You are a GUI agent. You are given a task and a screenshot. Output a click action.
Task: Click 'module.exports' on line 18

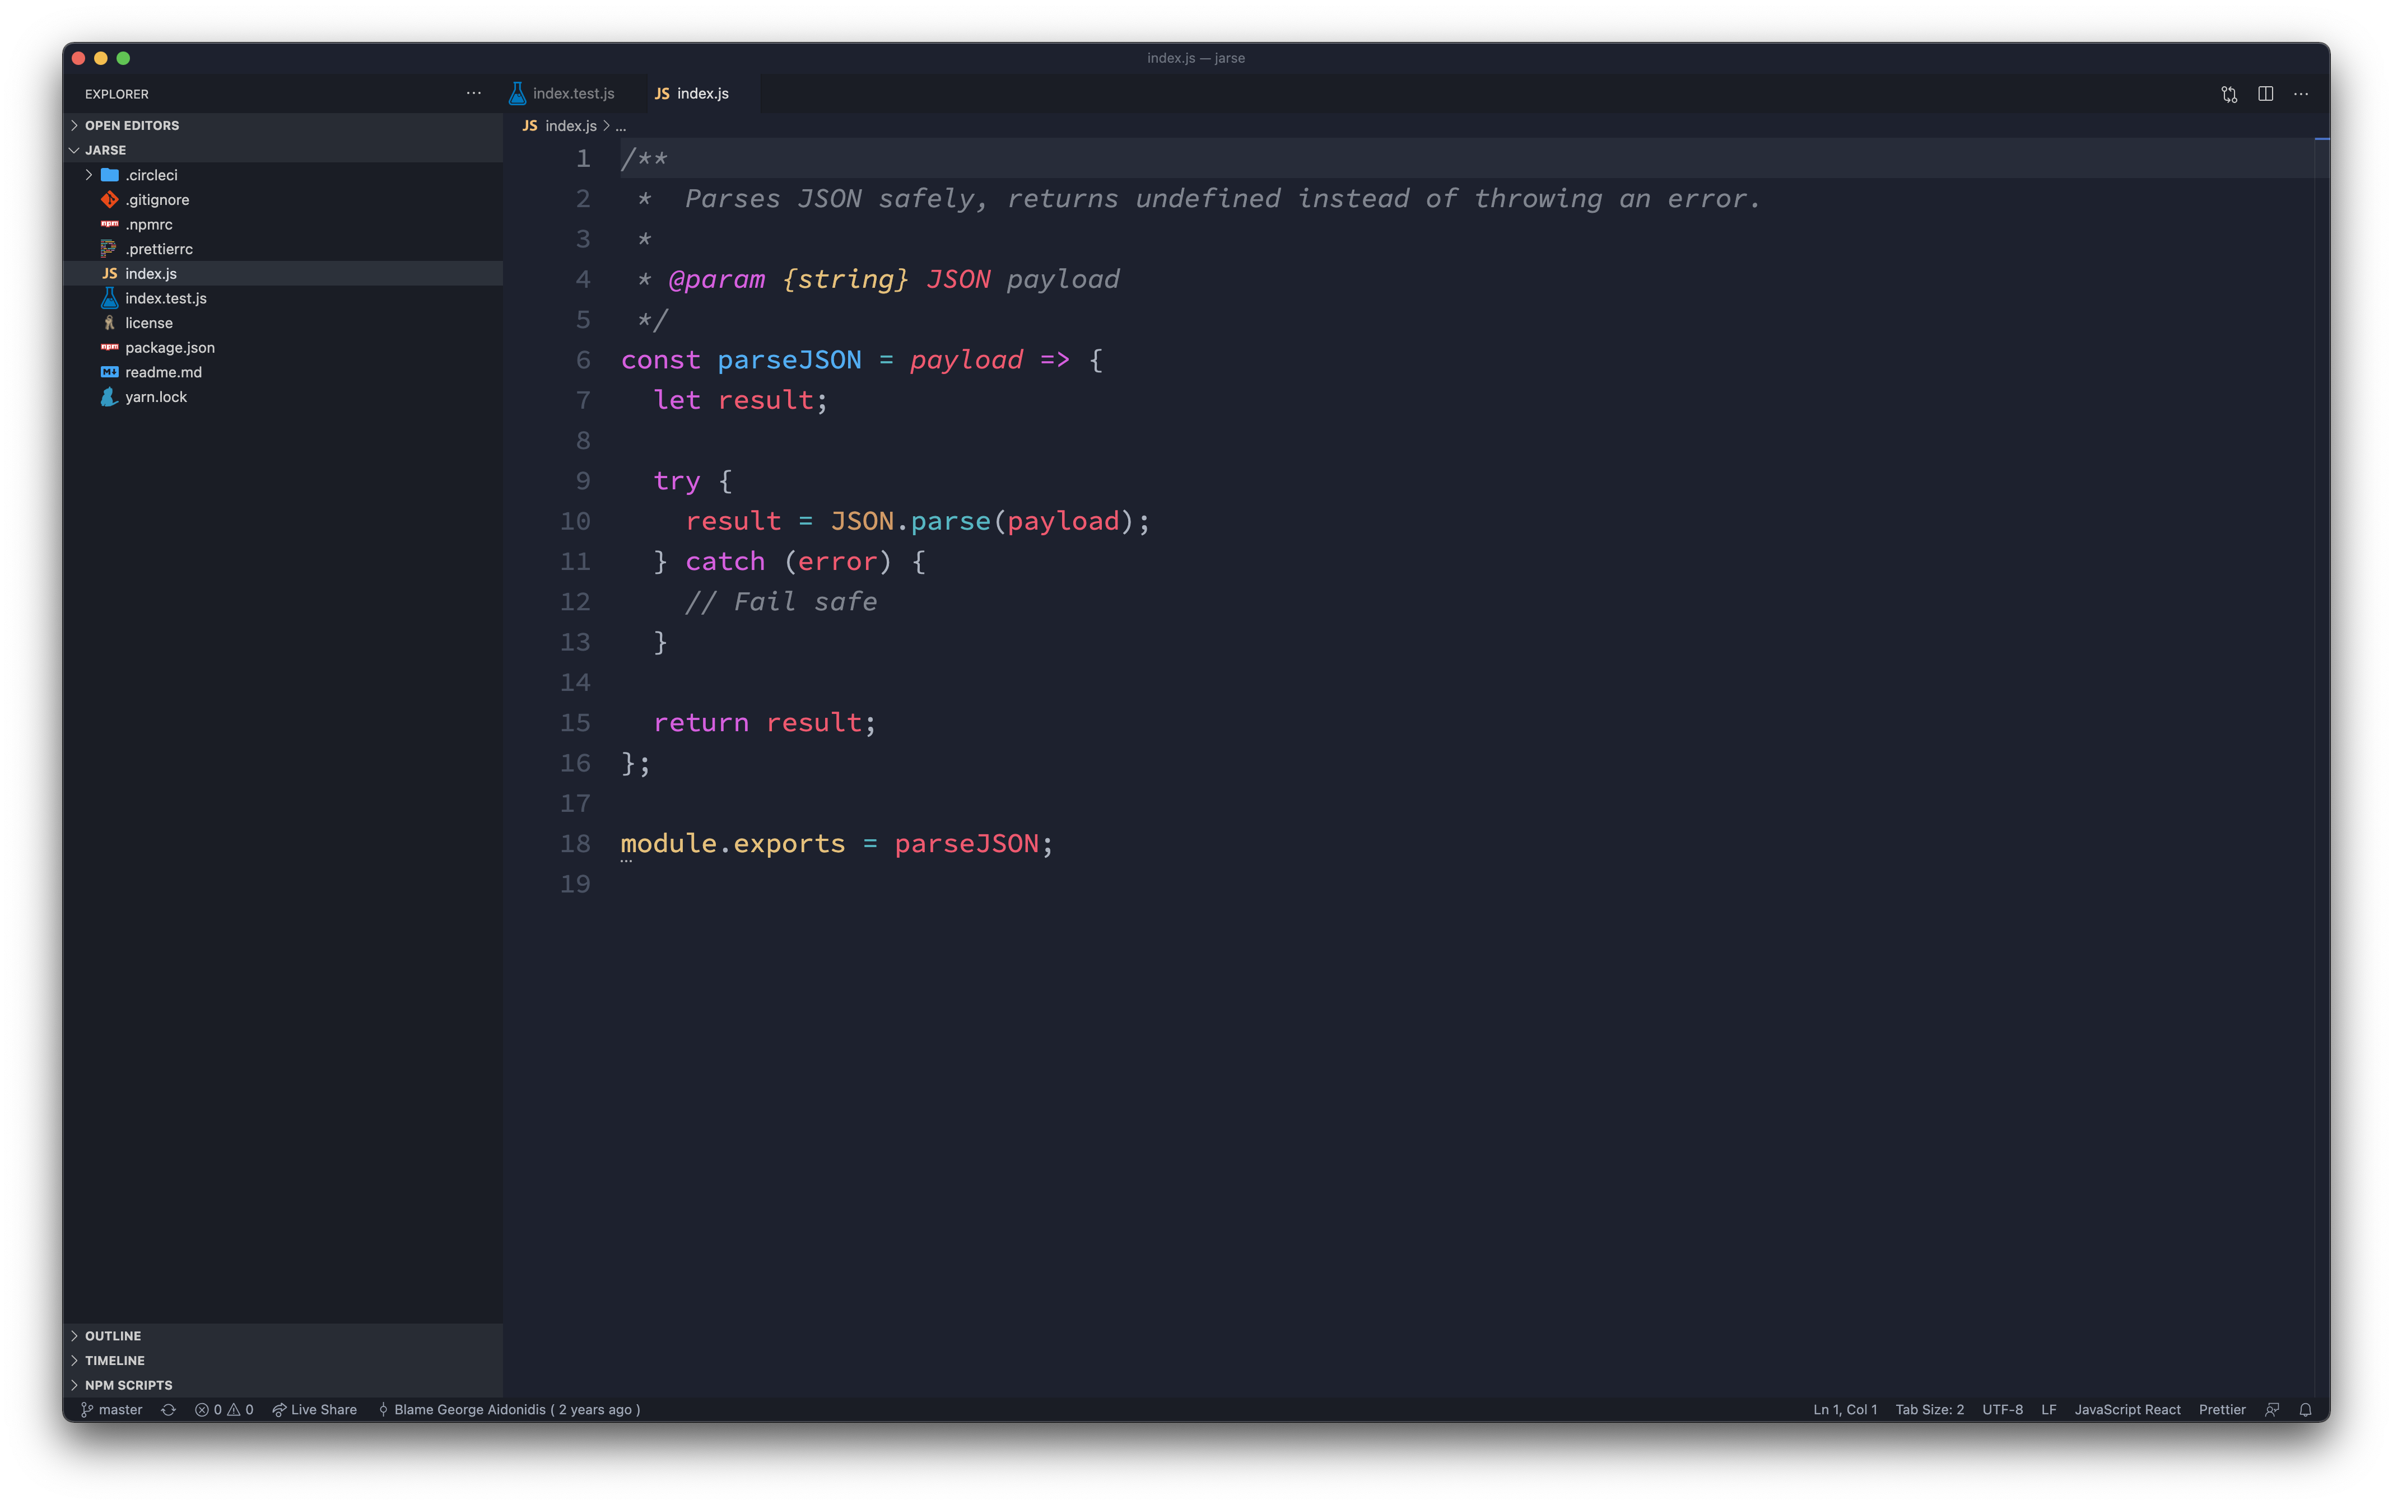click(x=733, y=843)
